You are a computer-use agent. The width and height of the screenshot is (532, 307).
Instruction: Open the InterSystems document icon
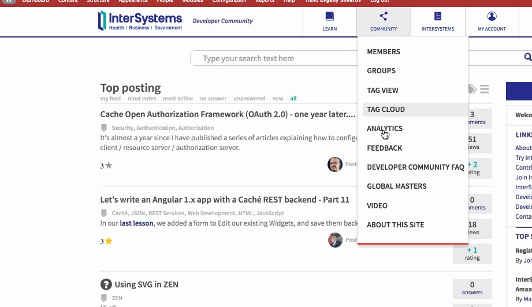[x=437, y=17]
